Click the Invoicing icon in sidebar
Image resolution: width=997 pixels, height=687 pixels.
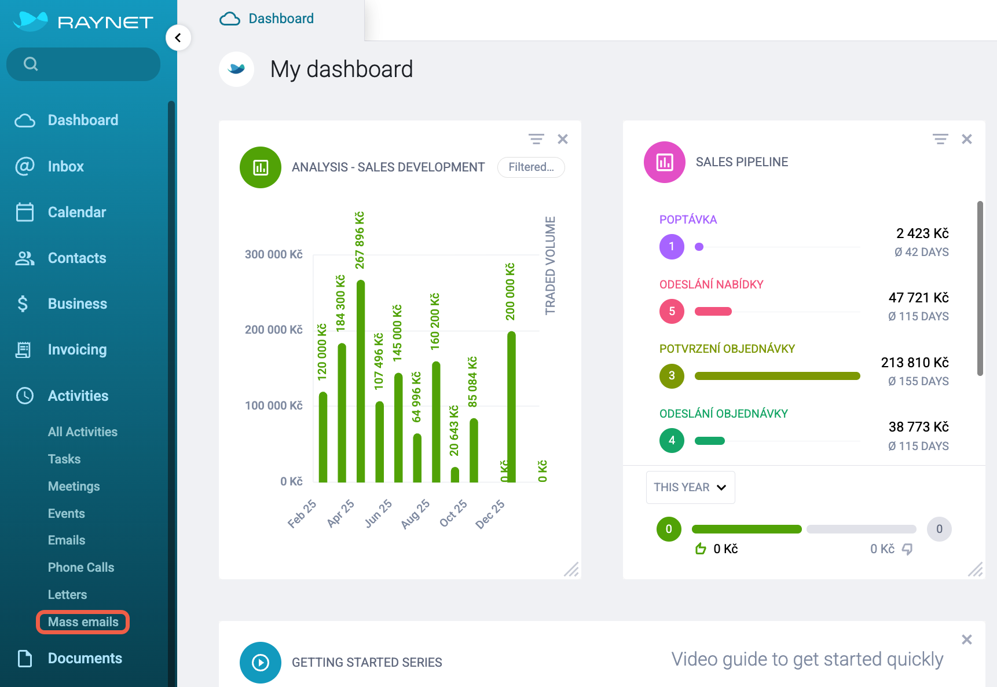(x=23, y=350)
